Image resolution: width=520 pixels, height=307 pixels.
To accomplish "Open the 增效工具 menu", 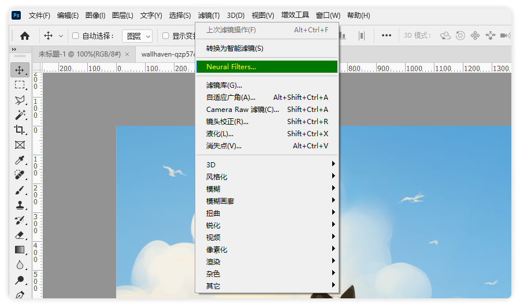I will 295,15.
